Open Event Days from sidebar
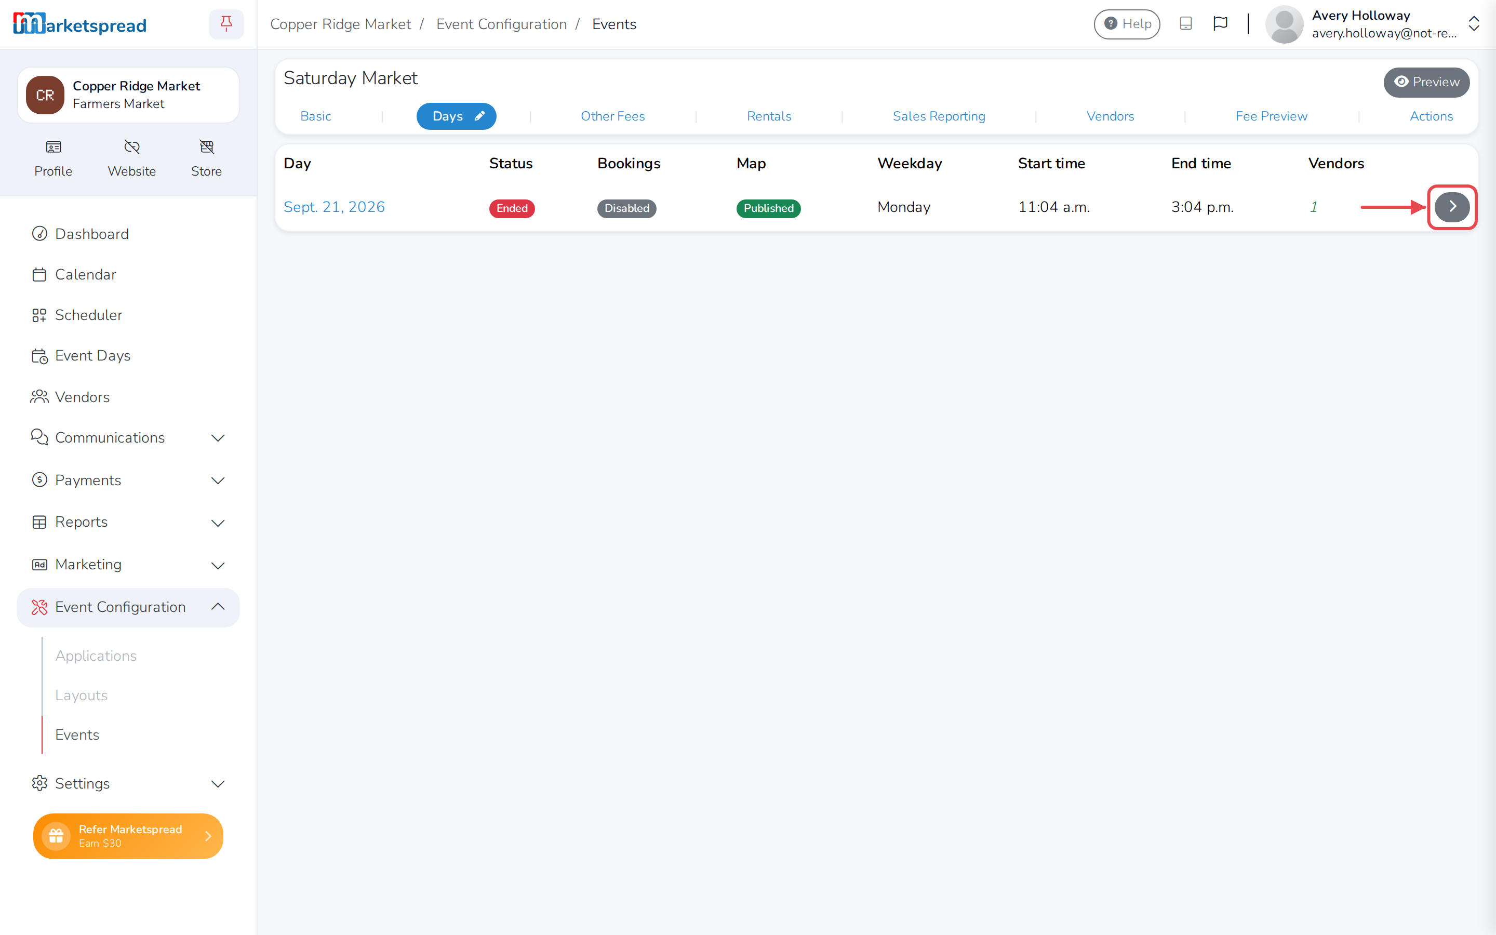 point(129,356)
